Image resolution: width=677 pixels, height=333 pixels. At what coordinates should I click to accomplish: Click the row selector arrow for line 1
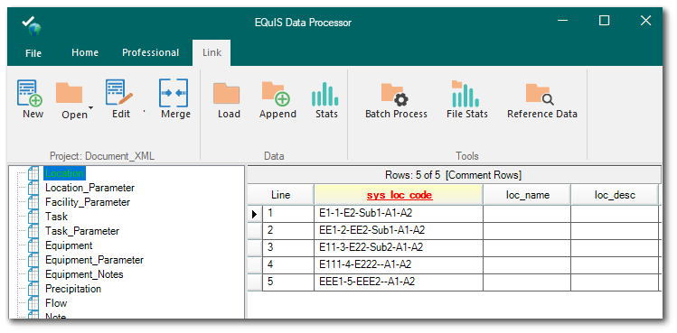[255, 214]
